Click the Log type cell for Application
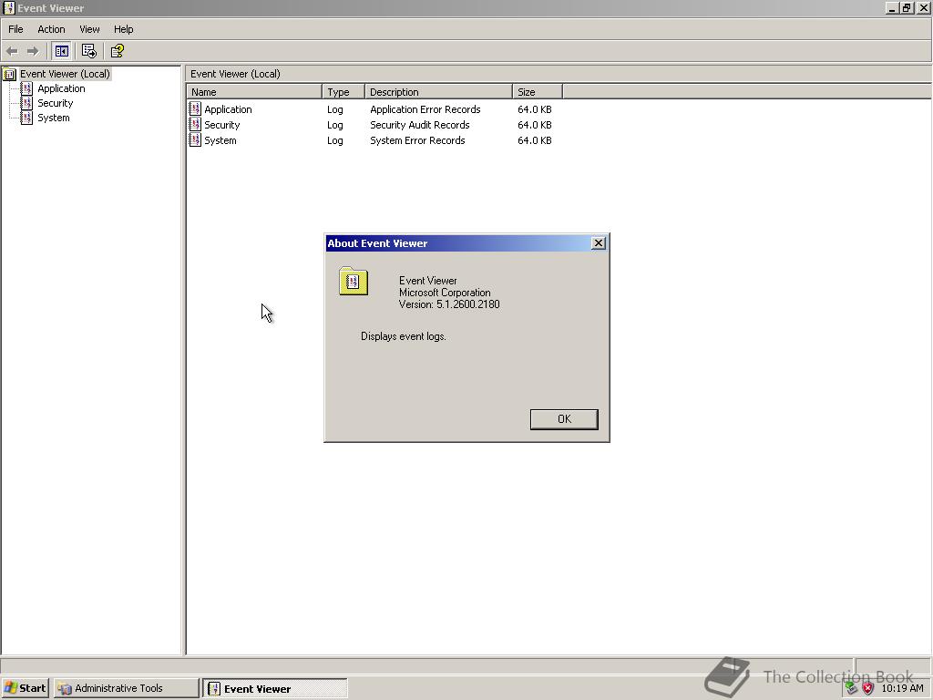The height and width of the screenshot is (700, 933). pyautogui.click(x=335, y=109)
